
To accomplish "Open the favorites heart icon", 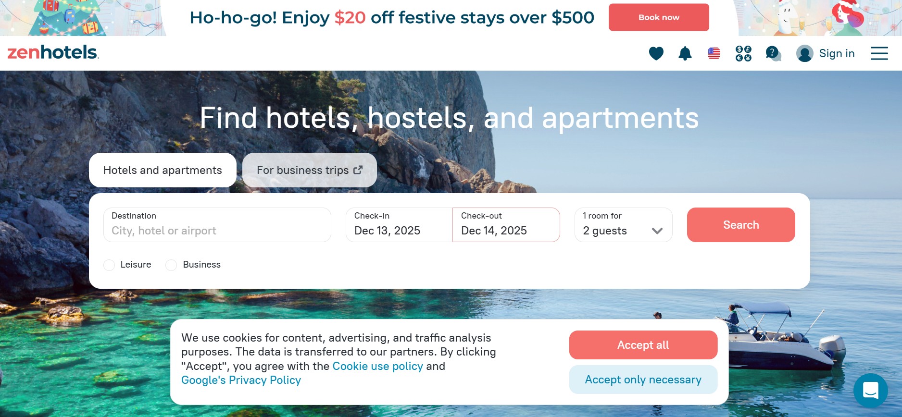I will click(656, 53).
